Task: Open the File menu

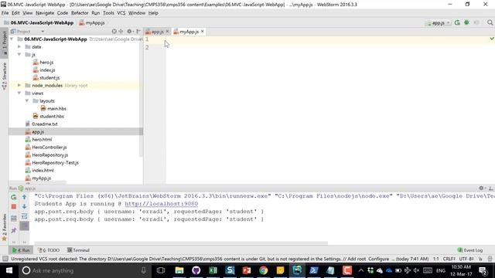Action: tap(5, 13)
